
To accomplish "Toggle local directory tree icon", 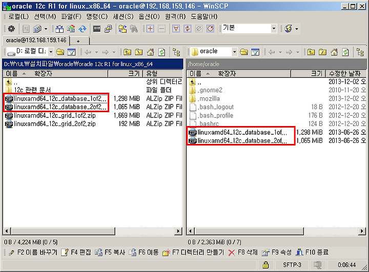I will coord(176,52).
